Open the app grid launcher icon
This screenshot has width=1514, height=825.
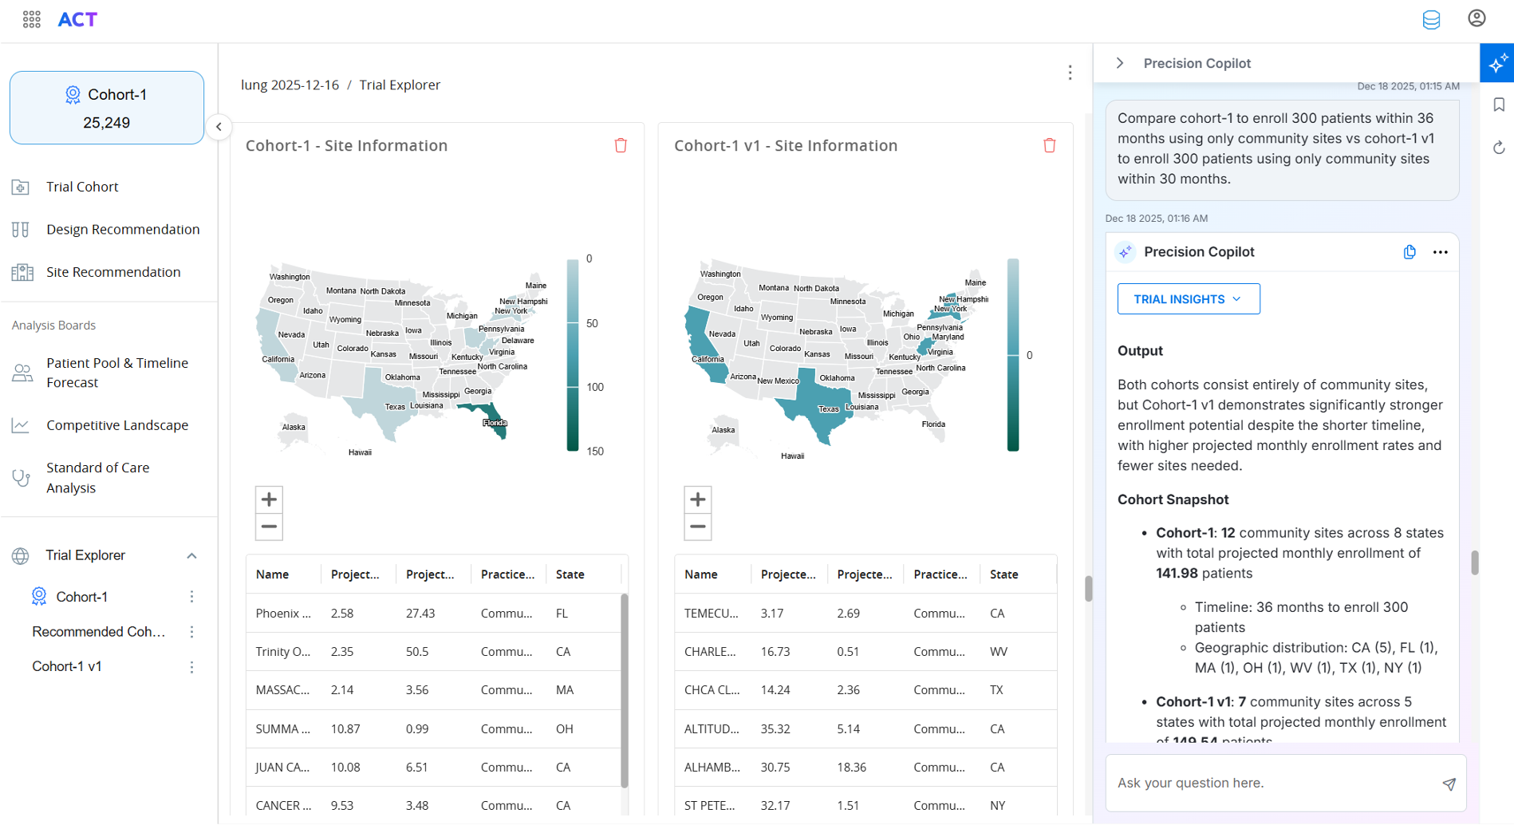[31, 18]
